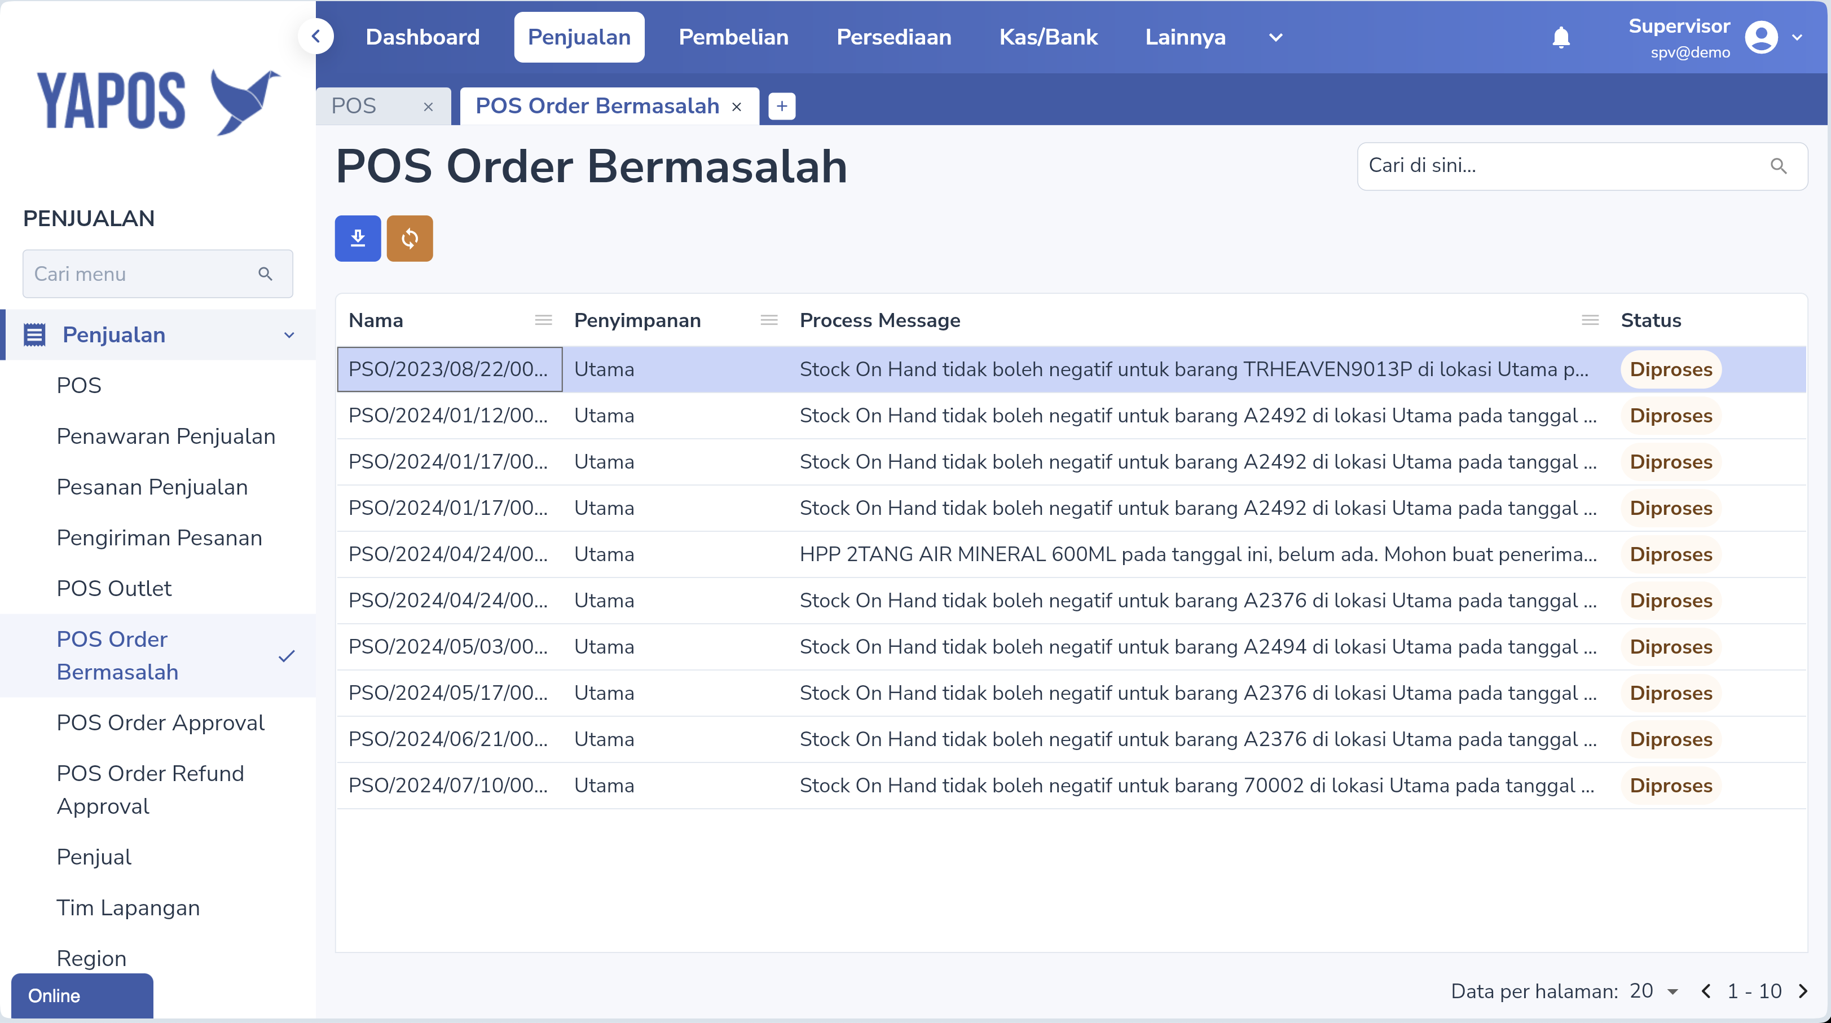This screenshot has width=1831, height=1023.
Task: Select row PSO/2024/05/17/00...
Action: pyautogui.click(x=1071, y=693)
